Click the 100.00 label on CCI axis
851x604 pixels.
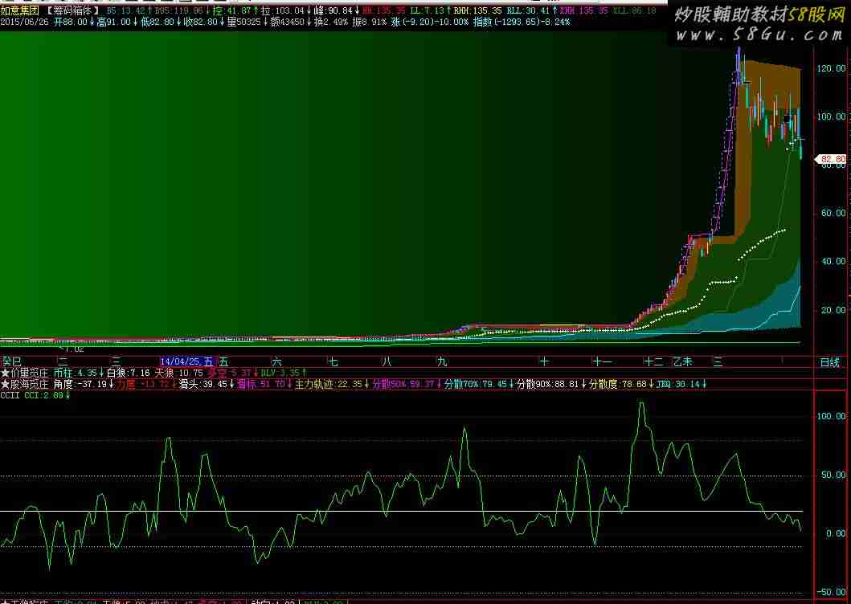[831, 416]
